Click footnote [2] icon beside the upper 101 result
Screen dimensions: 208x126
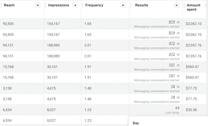tap(178, 65)
